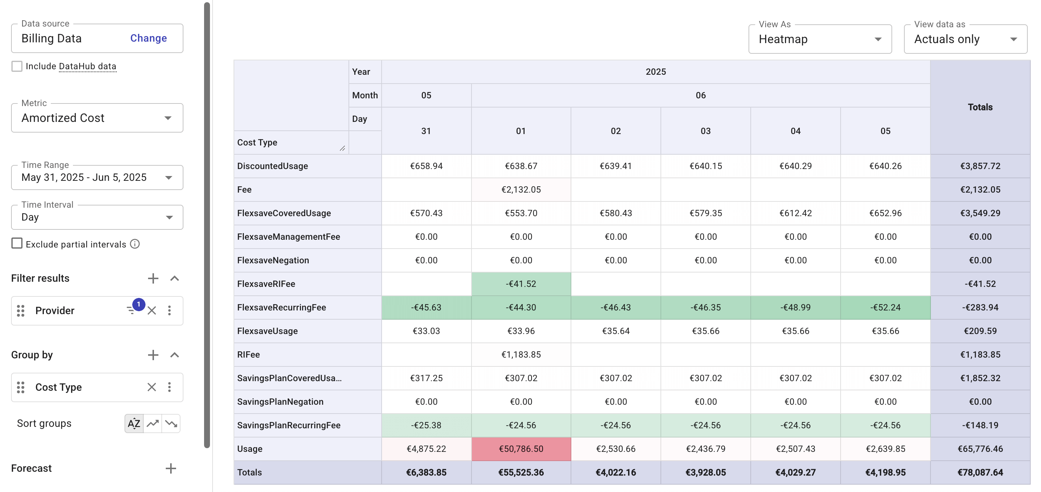Screen dimensions: 1041x492
Task: Click the three-dot menu on Cost Type group
Action: click(x=170, y=387)
